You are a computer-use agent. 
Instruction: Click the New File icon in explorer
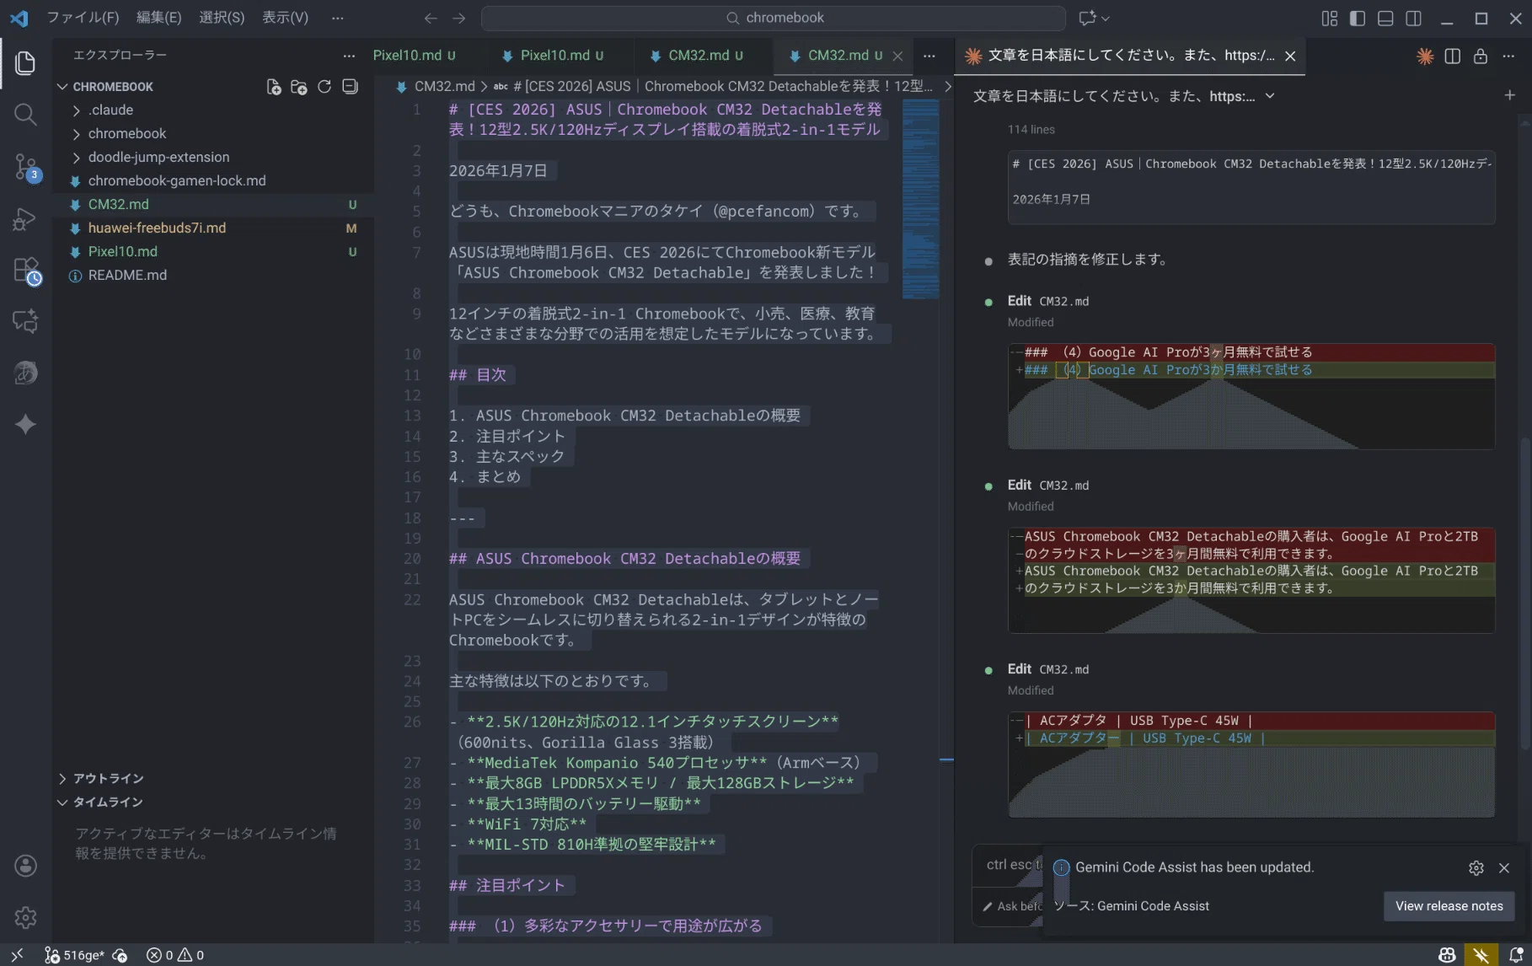pos(274,87)
